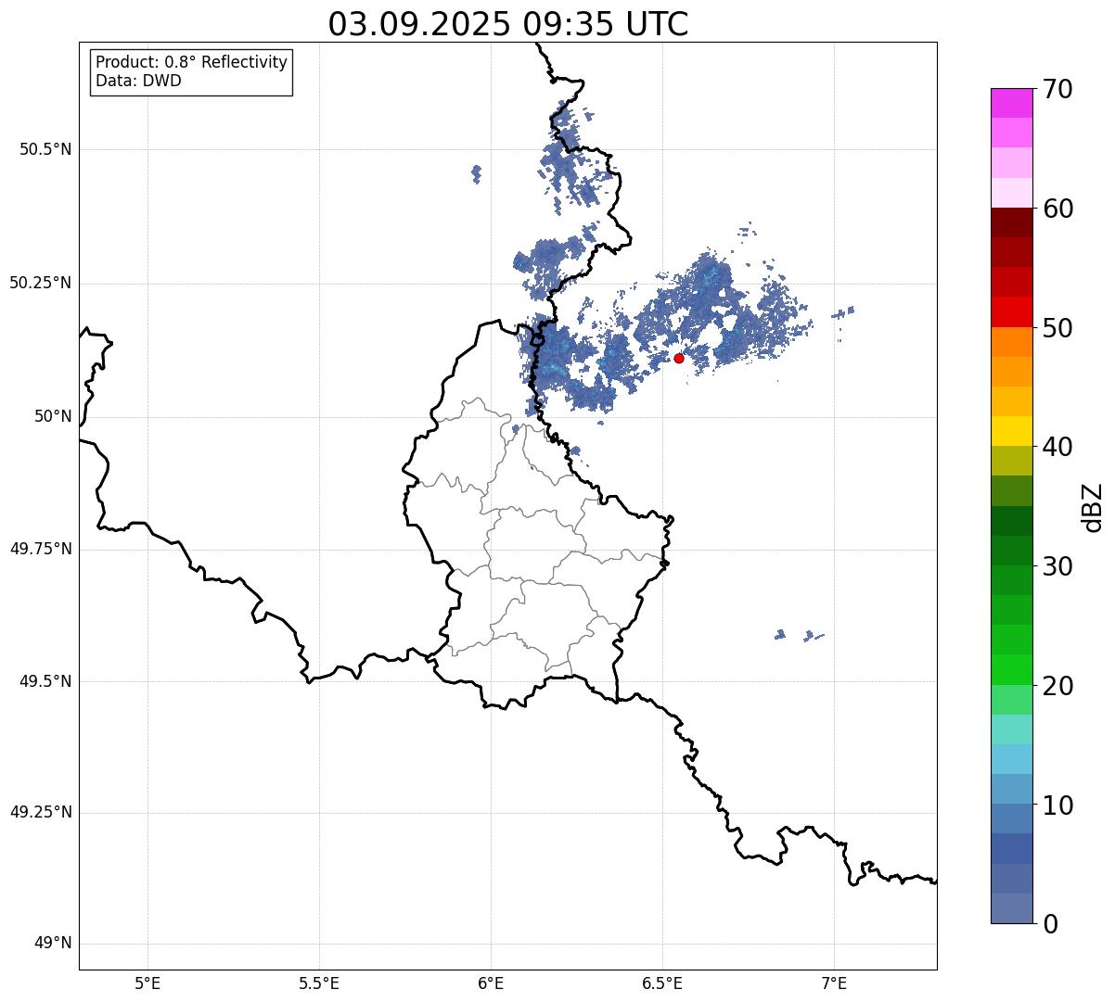Click the 49.5°N latitude label
The height and width of the screenshot is (1002, 1115).
45,681
